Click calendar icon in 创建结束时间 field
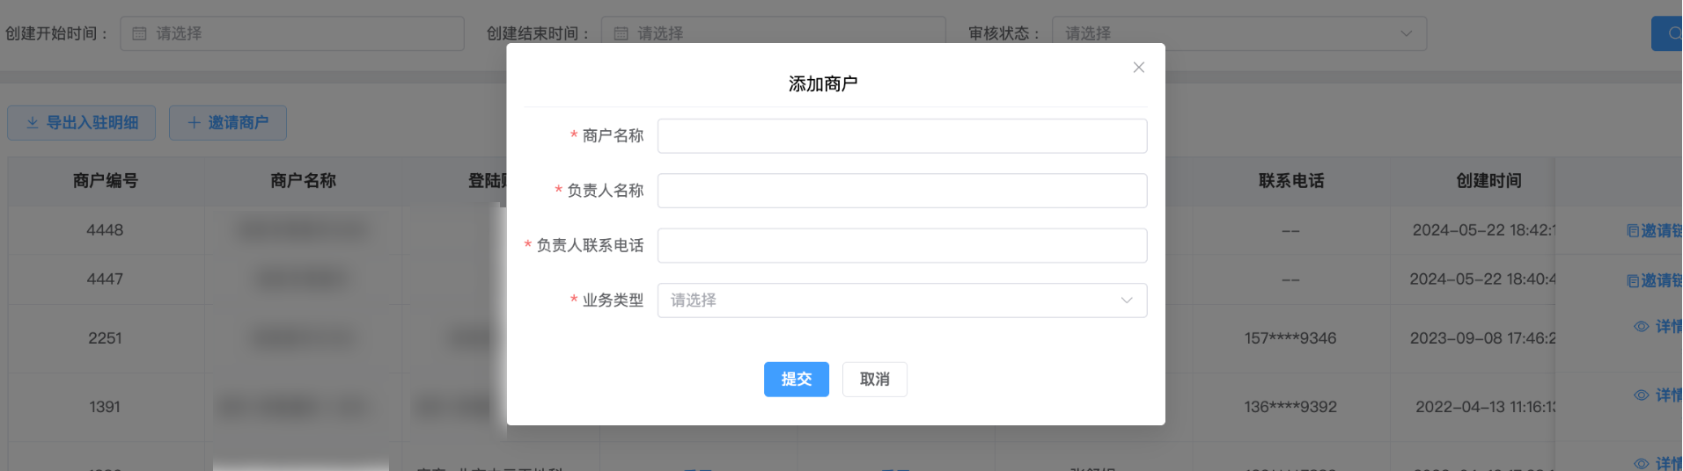 (621, 33)
